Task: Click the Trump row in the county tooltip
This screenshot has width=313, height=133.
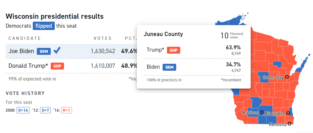Action: (194, 50)
